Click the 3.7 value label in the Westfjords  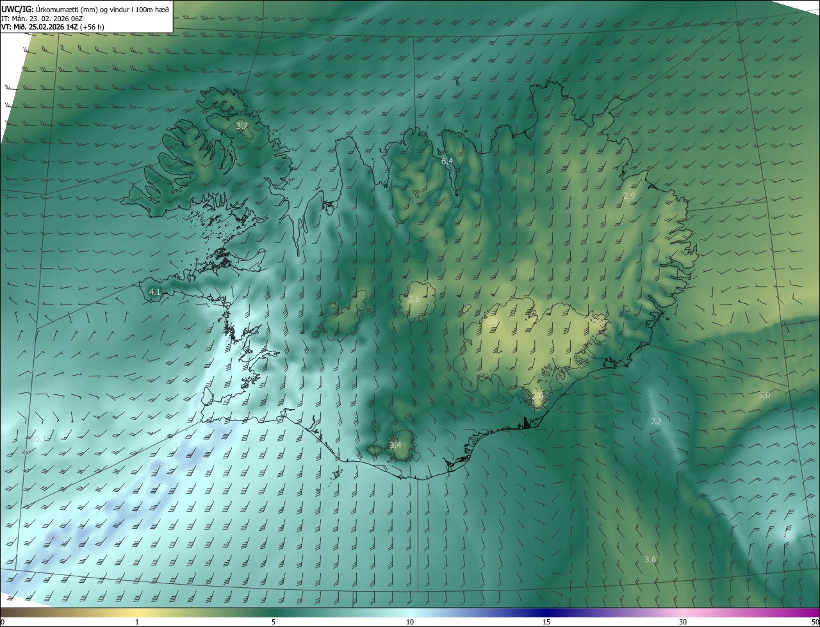coord(242,126)
